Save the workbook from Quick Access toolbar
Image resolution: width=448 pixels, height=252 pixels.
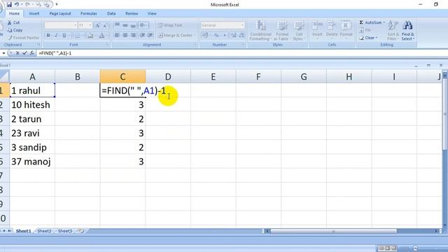click(9, 5)
